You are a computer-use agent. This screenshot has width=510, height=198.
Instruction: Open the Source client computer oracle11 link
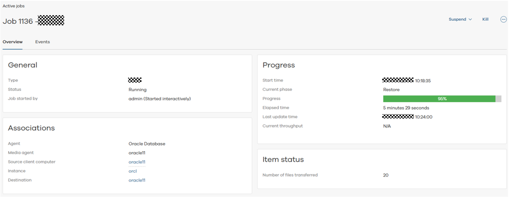tap(137, 162)
